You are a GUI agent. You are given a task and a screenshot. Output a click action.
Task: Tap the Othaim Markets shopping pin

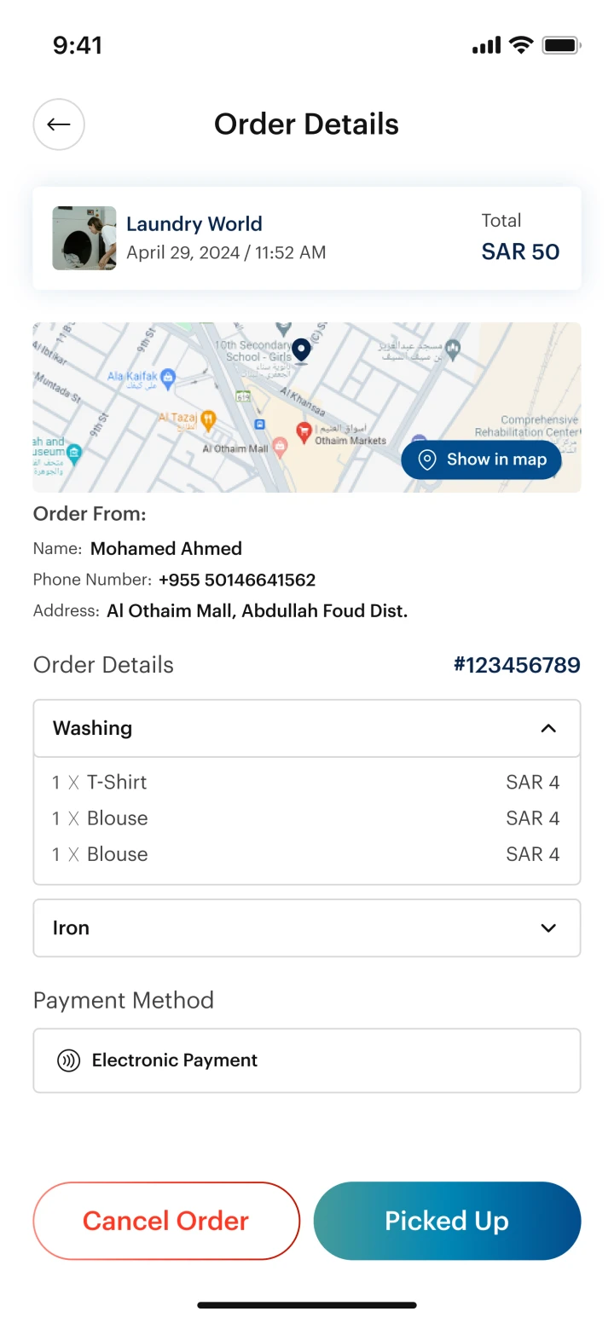(x=304, y=432)
